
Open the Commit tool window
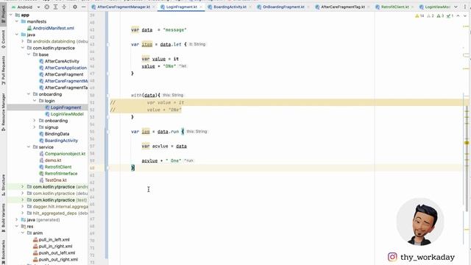3,39
